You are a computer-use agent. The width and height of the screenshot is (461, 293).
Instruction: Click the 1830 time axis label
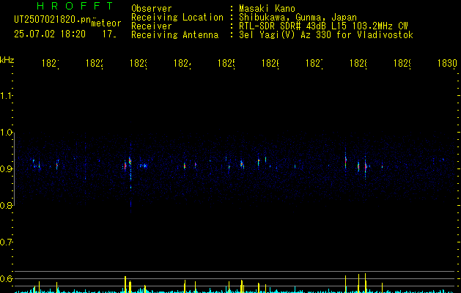tap(447, 63)
